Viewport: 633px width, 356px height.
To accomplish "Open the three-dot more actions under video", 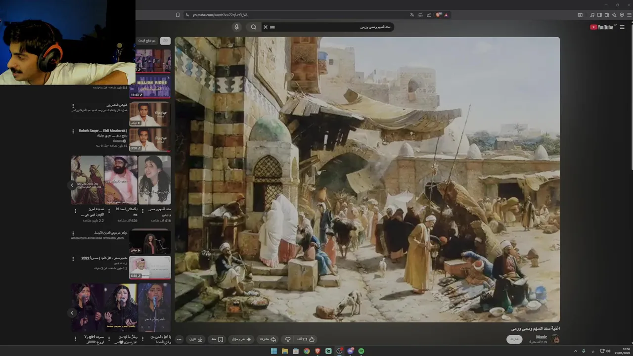I will point(179,339).
